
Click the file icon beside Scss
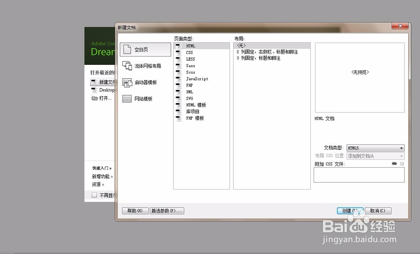tap(179, 72)
